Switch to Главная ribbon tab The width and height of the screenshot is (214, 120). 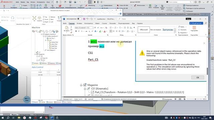(72, 23)
